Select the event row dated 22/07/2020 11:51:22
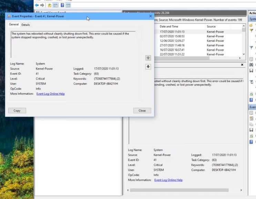Image resolution: width=256 pixels, height=199 pixels. pos(198,54)
